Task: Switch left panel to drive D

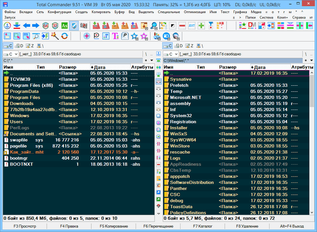Action: (19, 46)
